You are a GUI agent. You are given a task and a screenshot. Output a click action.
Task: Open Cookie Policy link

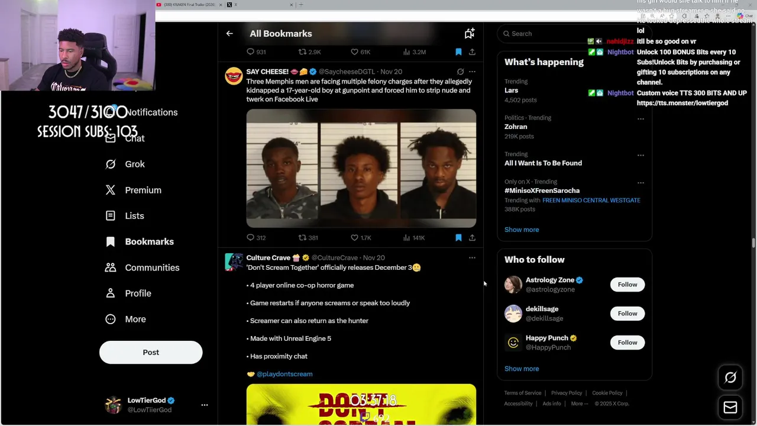pyautogui.click(x=607, y=393)
